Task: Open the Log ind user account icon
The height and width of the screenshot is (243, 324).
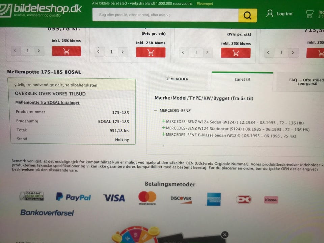Action: coord(269,13)
